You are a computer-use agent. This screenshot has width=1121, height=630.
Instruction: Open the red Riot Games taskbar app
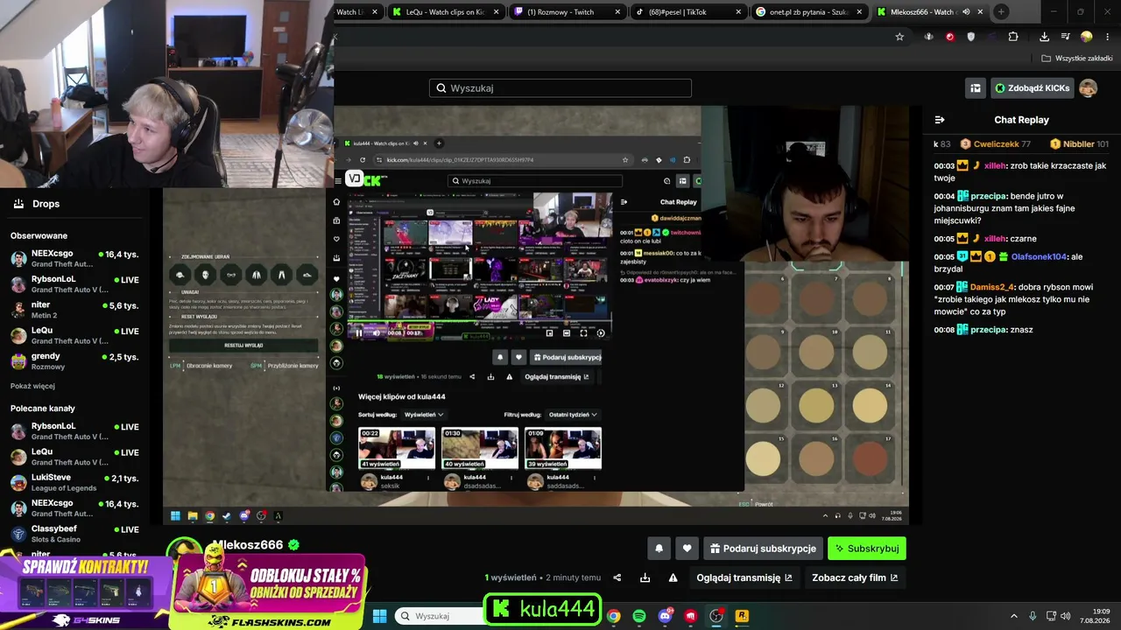pyautogui.click(x=691, y=616)
